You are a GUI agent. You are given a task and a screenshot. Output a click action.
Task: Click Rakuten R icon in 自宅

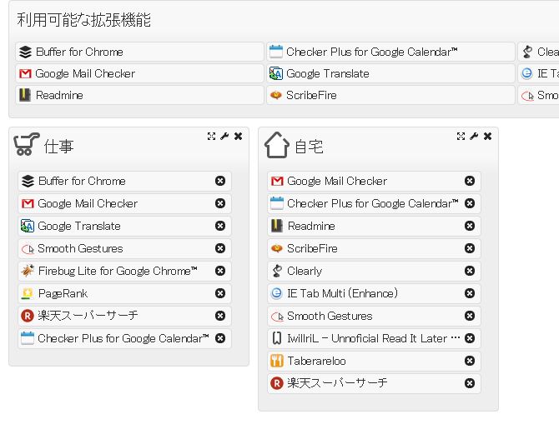[277, 383]
